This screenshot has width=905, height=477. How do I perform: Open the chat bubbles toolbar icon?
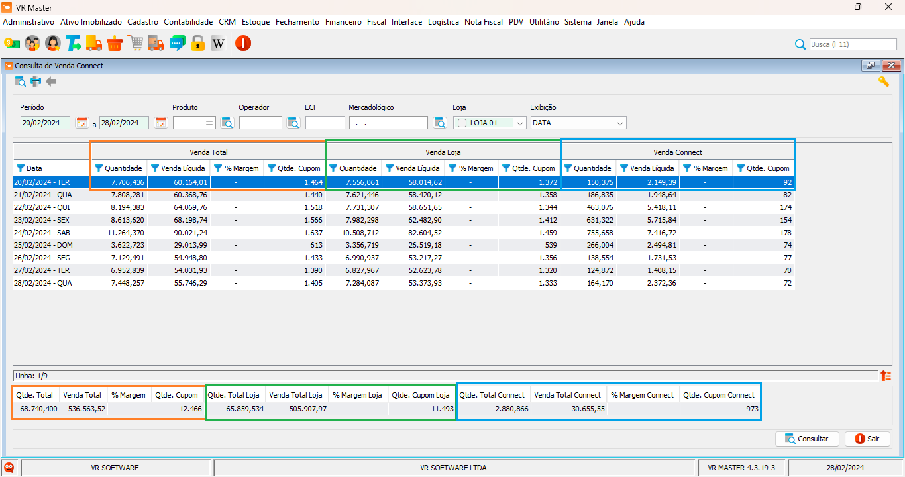point(177,44)
